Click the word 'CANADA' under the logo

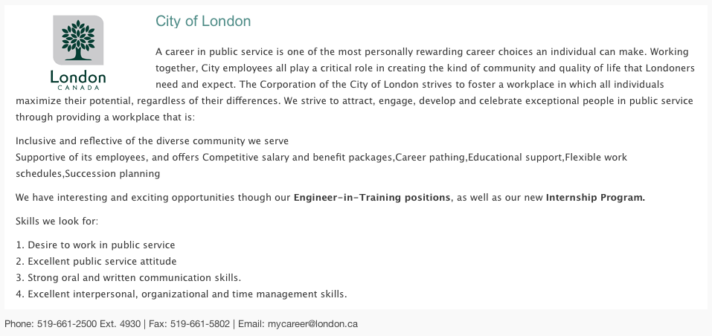tap(78, 88)
